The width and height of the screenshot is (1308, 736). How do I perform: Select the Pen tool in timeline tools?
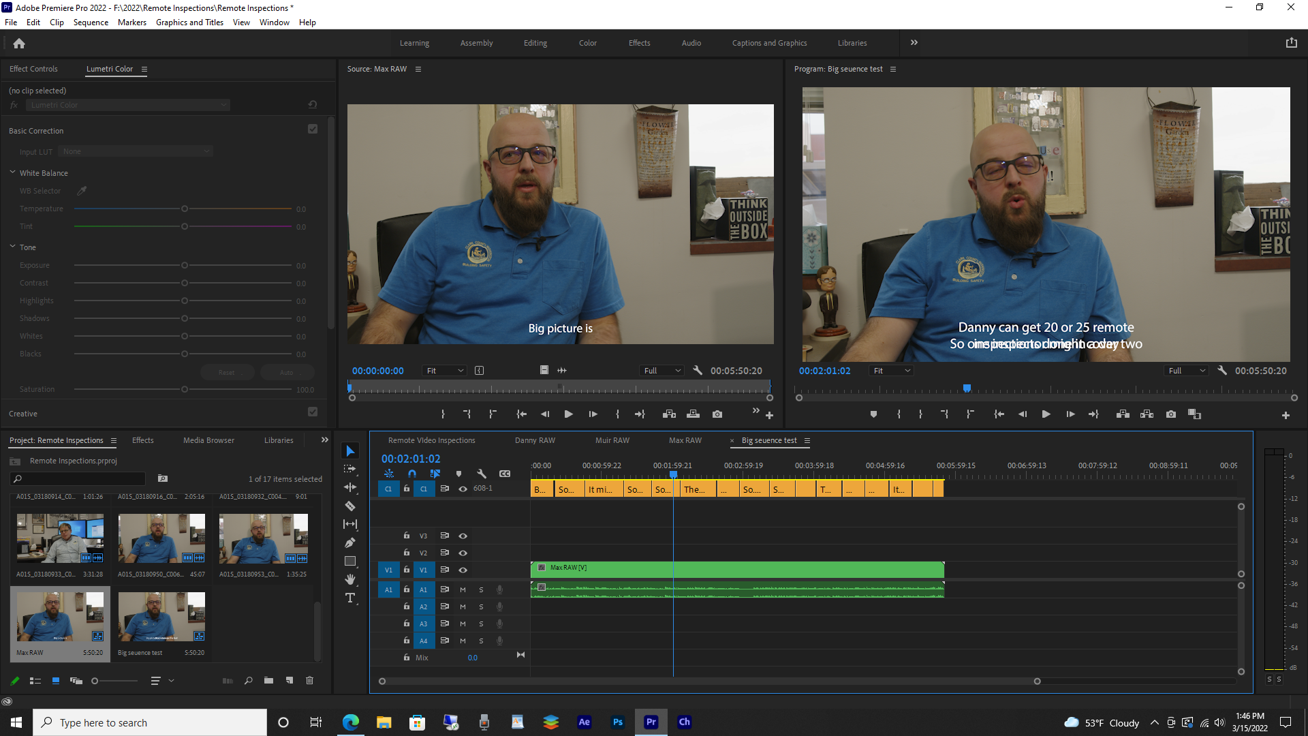[x=350, y=542]
